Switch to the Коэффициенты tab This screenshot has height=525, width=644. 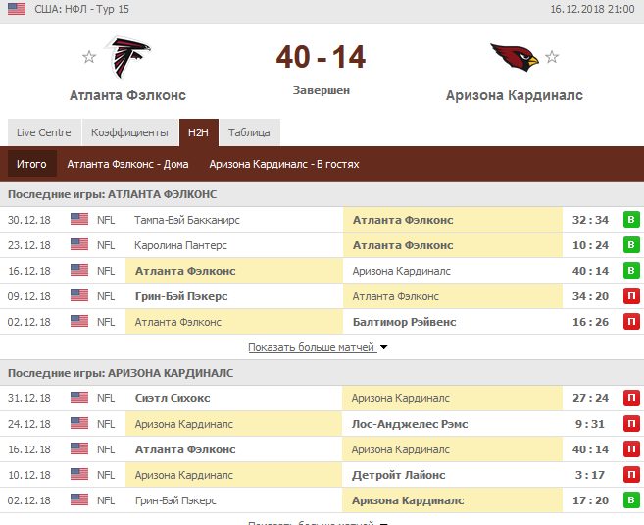tap(129, 132)
